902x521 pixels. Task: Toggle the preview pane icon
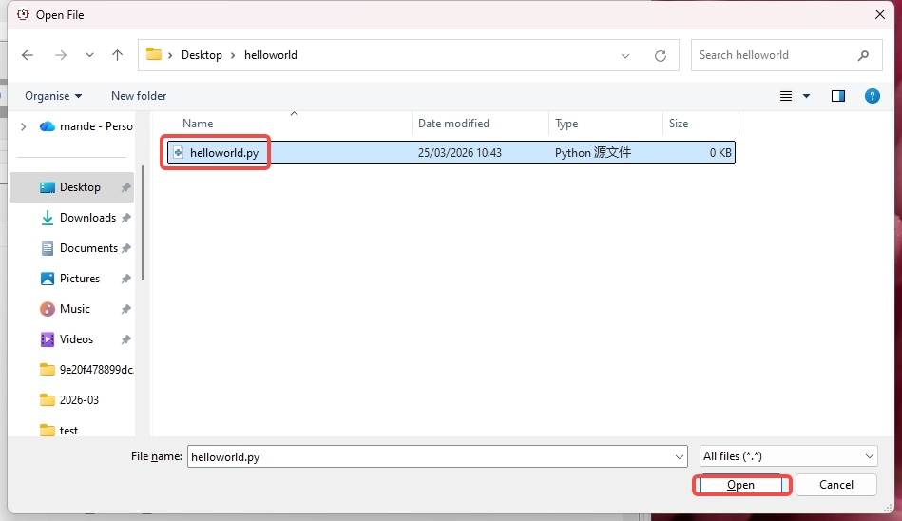point(837,96)
